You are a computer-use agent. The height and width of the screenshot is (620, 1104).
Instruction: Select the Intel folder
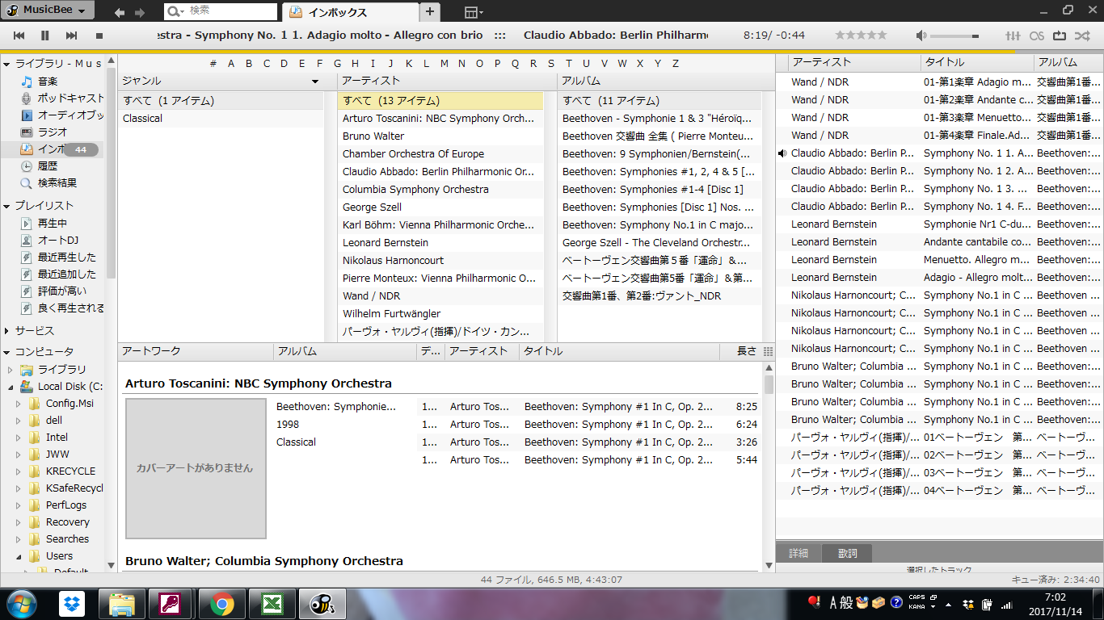57,438
